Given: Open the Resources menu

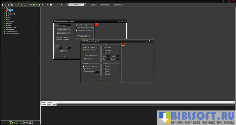Looking at the screenshot, I should pos(12,2).
